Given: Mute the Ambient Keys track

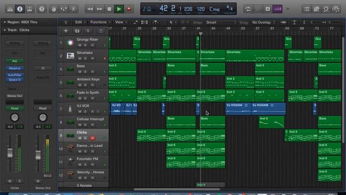Looking at the screenshot, I should (x=79, y=85).
